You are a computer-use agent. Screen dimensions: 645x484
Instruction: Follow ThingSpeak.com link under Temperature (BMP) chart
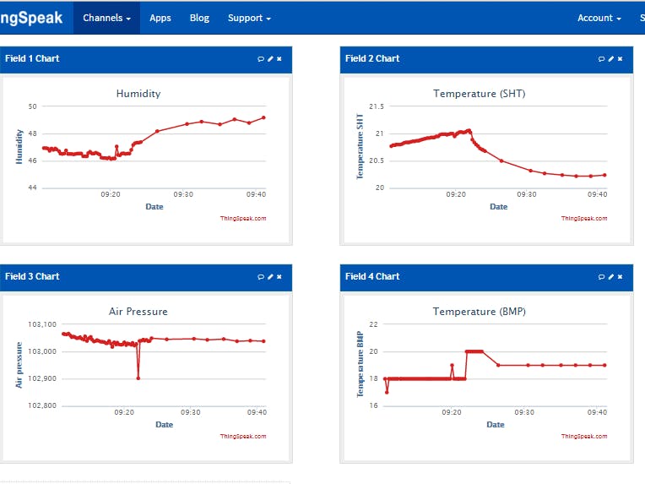click(x=584, y=436)
